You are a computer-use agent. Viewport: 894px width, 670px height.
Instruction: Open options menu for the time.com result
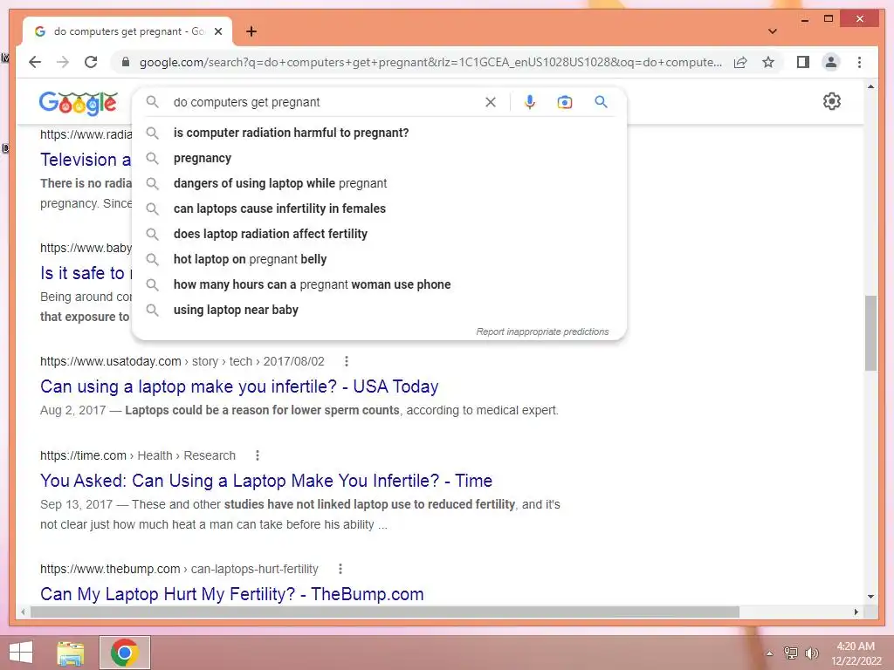point(258,455)
